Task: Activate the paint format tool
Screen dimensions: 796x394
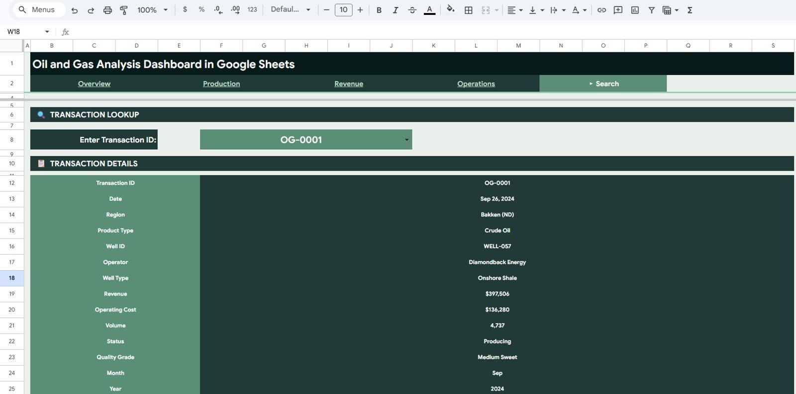Action: 124,10
